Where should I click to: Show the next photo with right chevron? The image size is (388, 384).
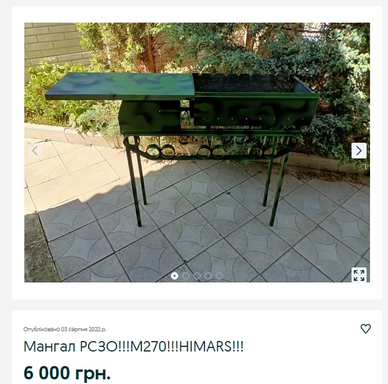coord(359,150)
